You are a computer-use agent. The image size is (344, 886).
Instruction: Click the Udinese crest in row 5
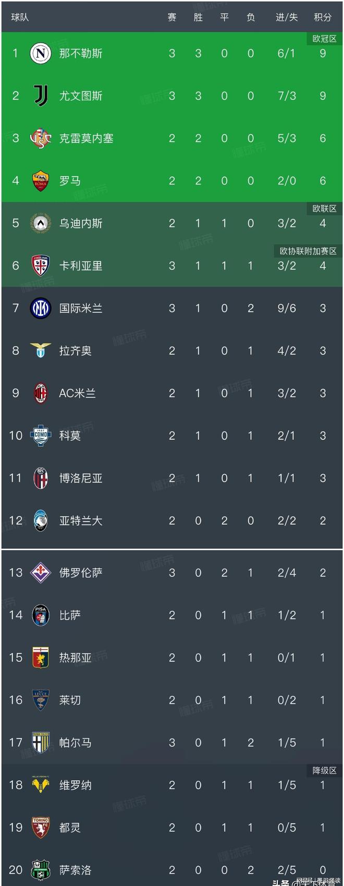[41, 224]
